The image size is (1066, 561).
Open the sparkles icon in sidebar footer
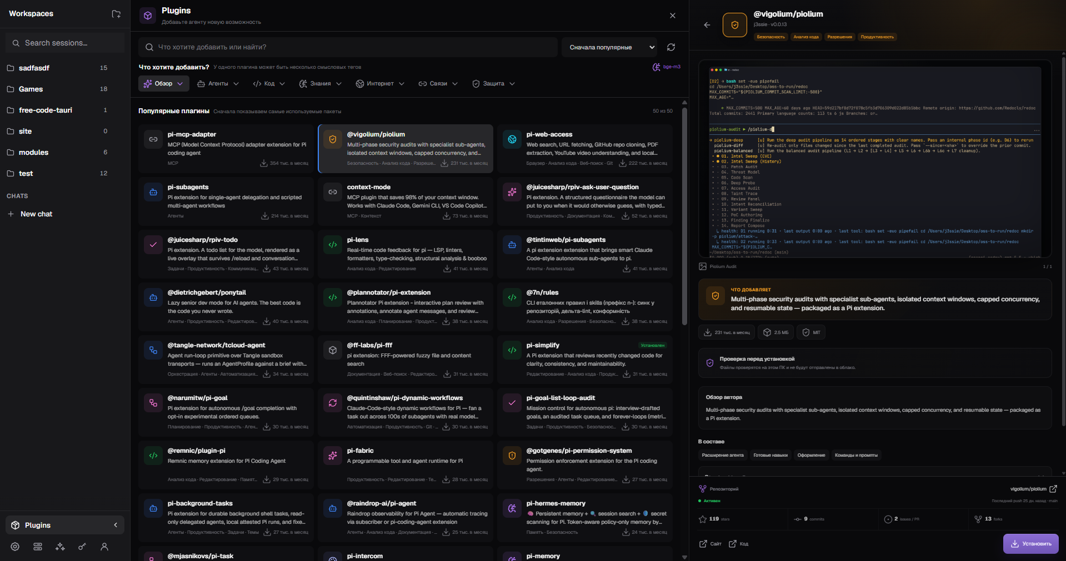(60, 547)
